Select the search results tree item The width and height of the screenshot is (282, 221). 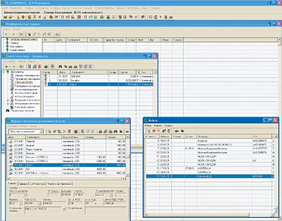click(x=22, y=110)
